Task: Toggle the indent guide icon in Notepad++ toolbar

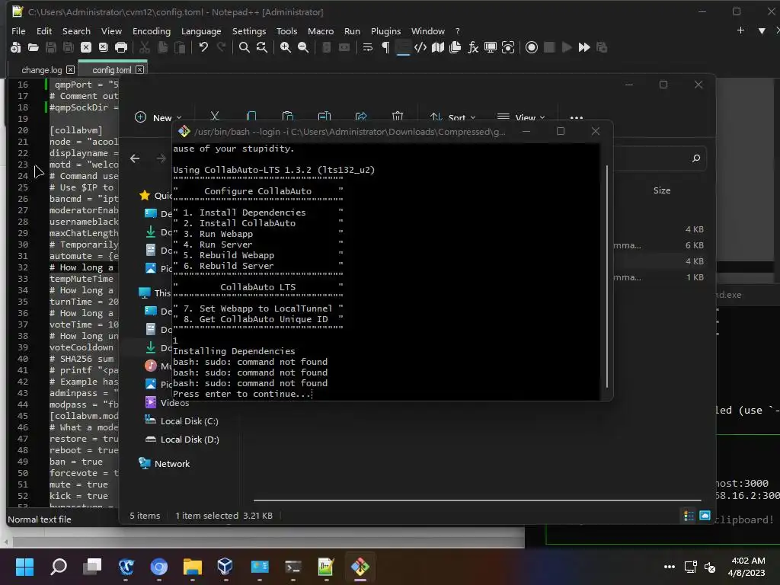Action: pos(403,47)
